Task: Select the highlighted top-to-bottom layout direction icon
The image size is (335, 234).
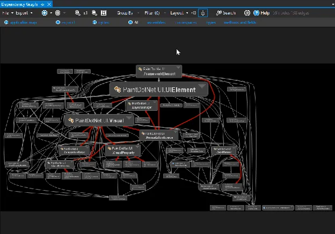Action: 203,13
